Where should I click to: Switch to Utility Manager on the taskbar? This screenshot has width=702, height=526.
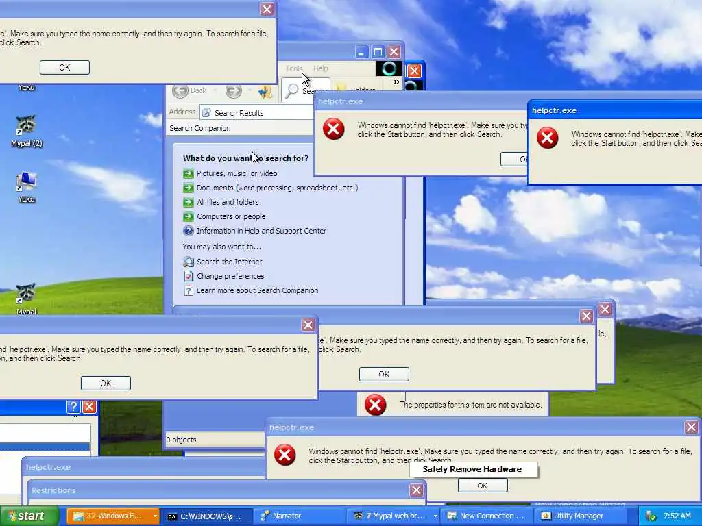[580, 516]
